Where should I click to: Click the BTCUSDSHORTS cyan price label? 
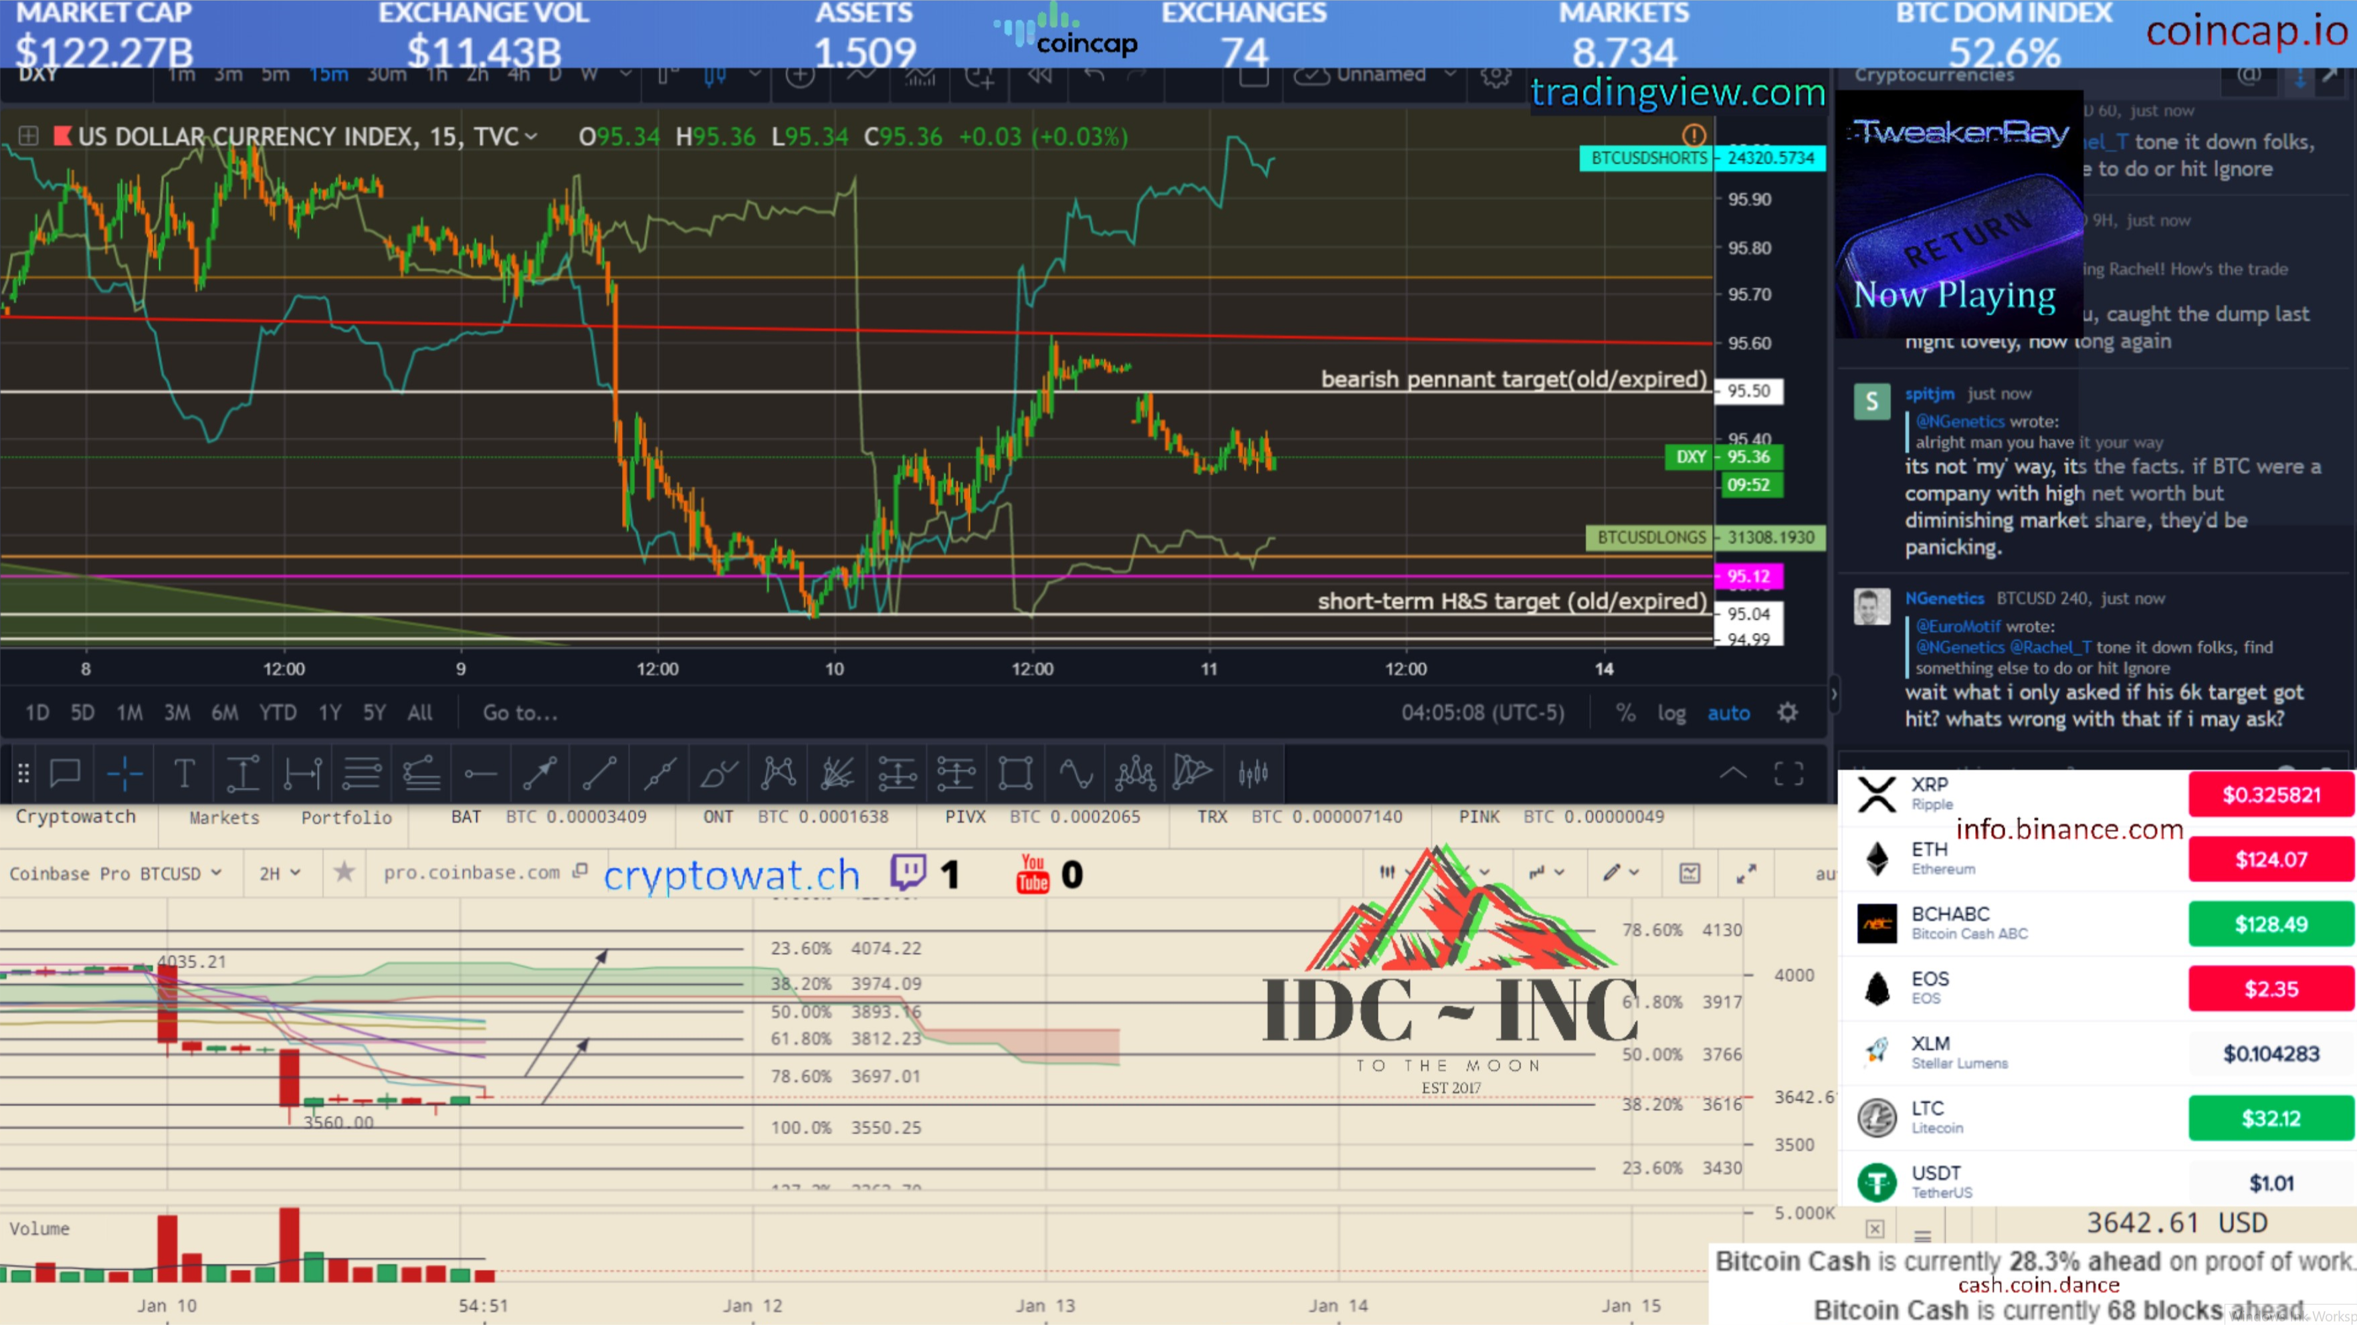(1702, 157)
